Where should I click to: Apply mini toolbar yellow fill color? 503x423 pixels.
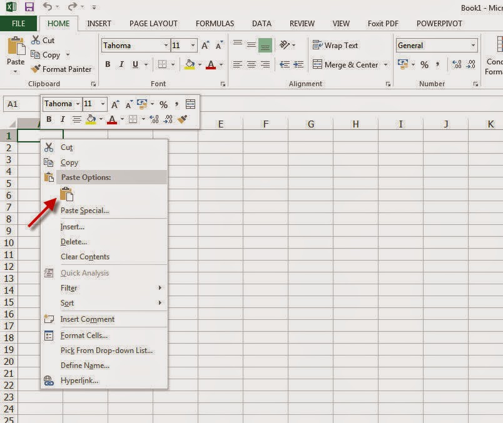point(91,119)
